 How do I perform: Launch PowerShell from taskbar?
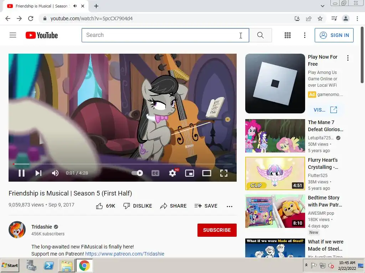(x=48, y=266)
